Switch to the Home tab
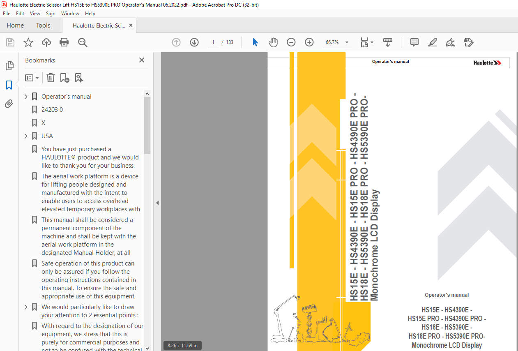 click(15, 25)
